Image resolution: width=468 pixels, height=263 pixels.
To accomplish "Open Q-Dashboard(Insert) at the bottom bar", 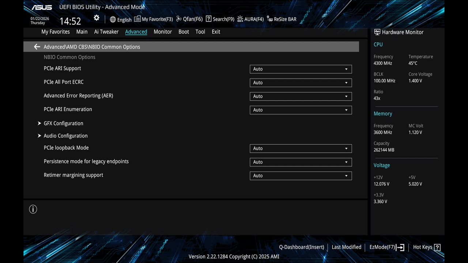I will [301, 247].
